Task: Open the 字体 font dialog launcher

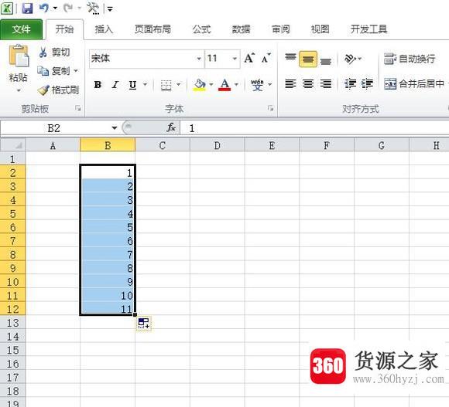Action: click(x=270, y=108)
